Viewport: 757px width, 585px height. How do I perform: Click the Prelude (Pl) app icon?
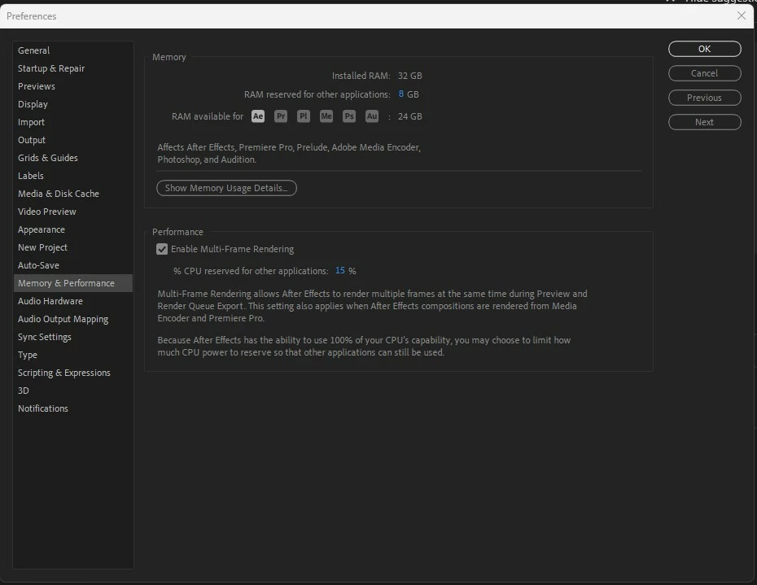(303, 116)
